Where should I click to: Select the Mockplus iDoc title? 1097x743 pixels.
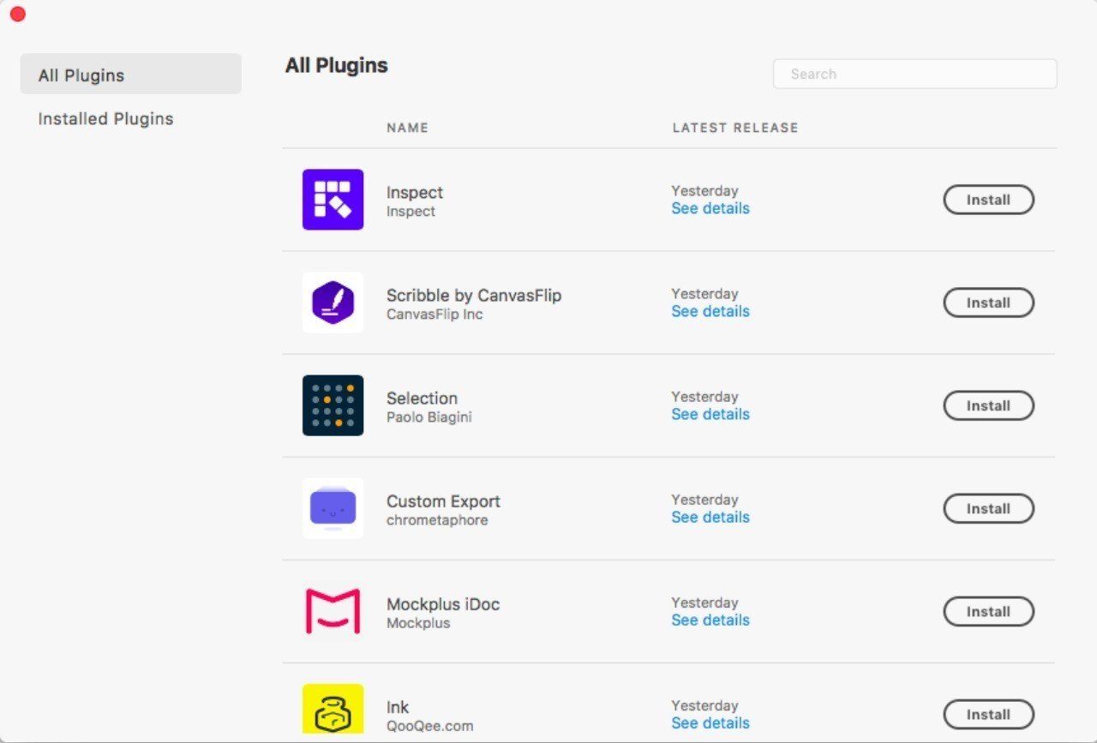point(443,604)
